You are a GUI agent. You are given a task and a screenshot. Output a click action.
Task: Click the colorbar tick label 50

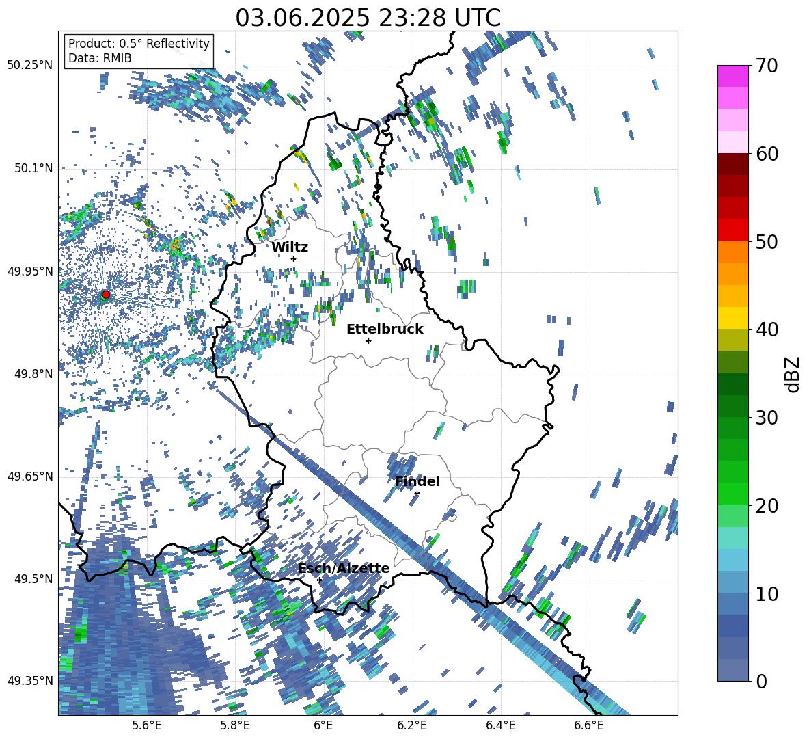click(766, 241)
